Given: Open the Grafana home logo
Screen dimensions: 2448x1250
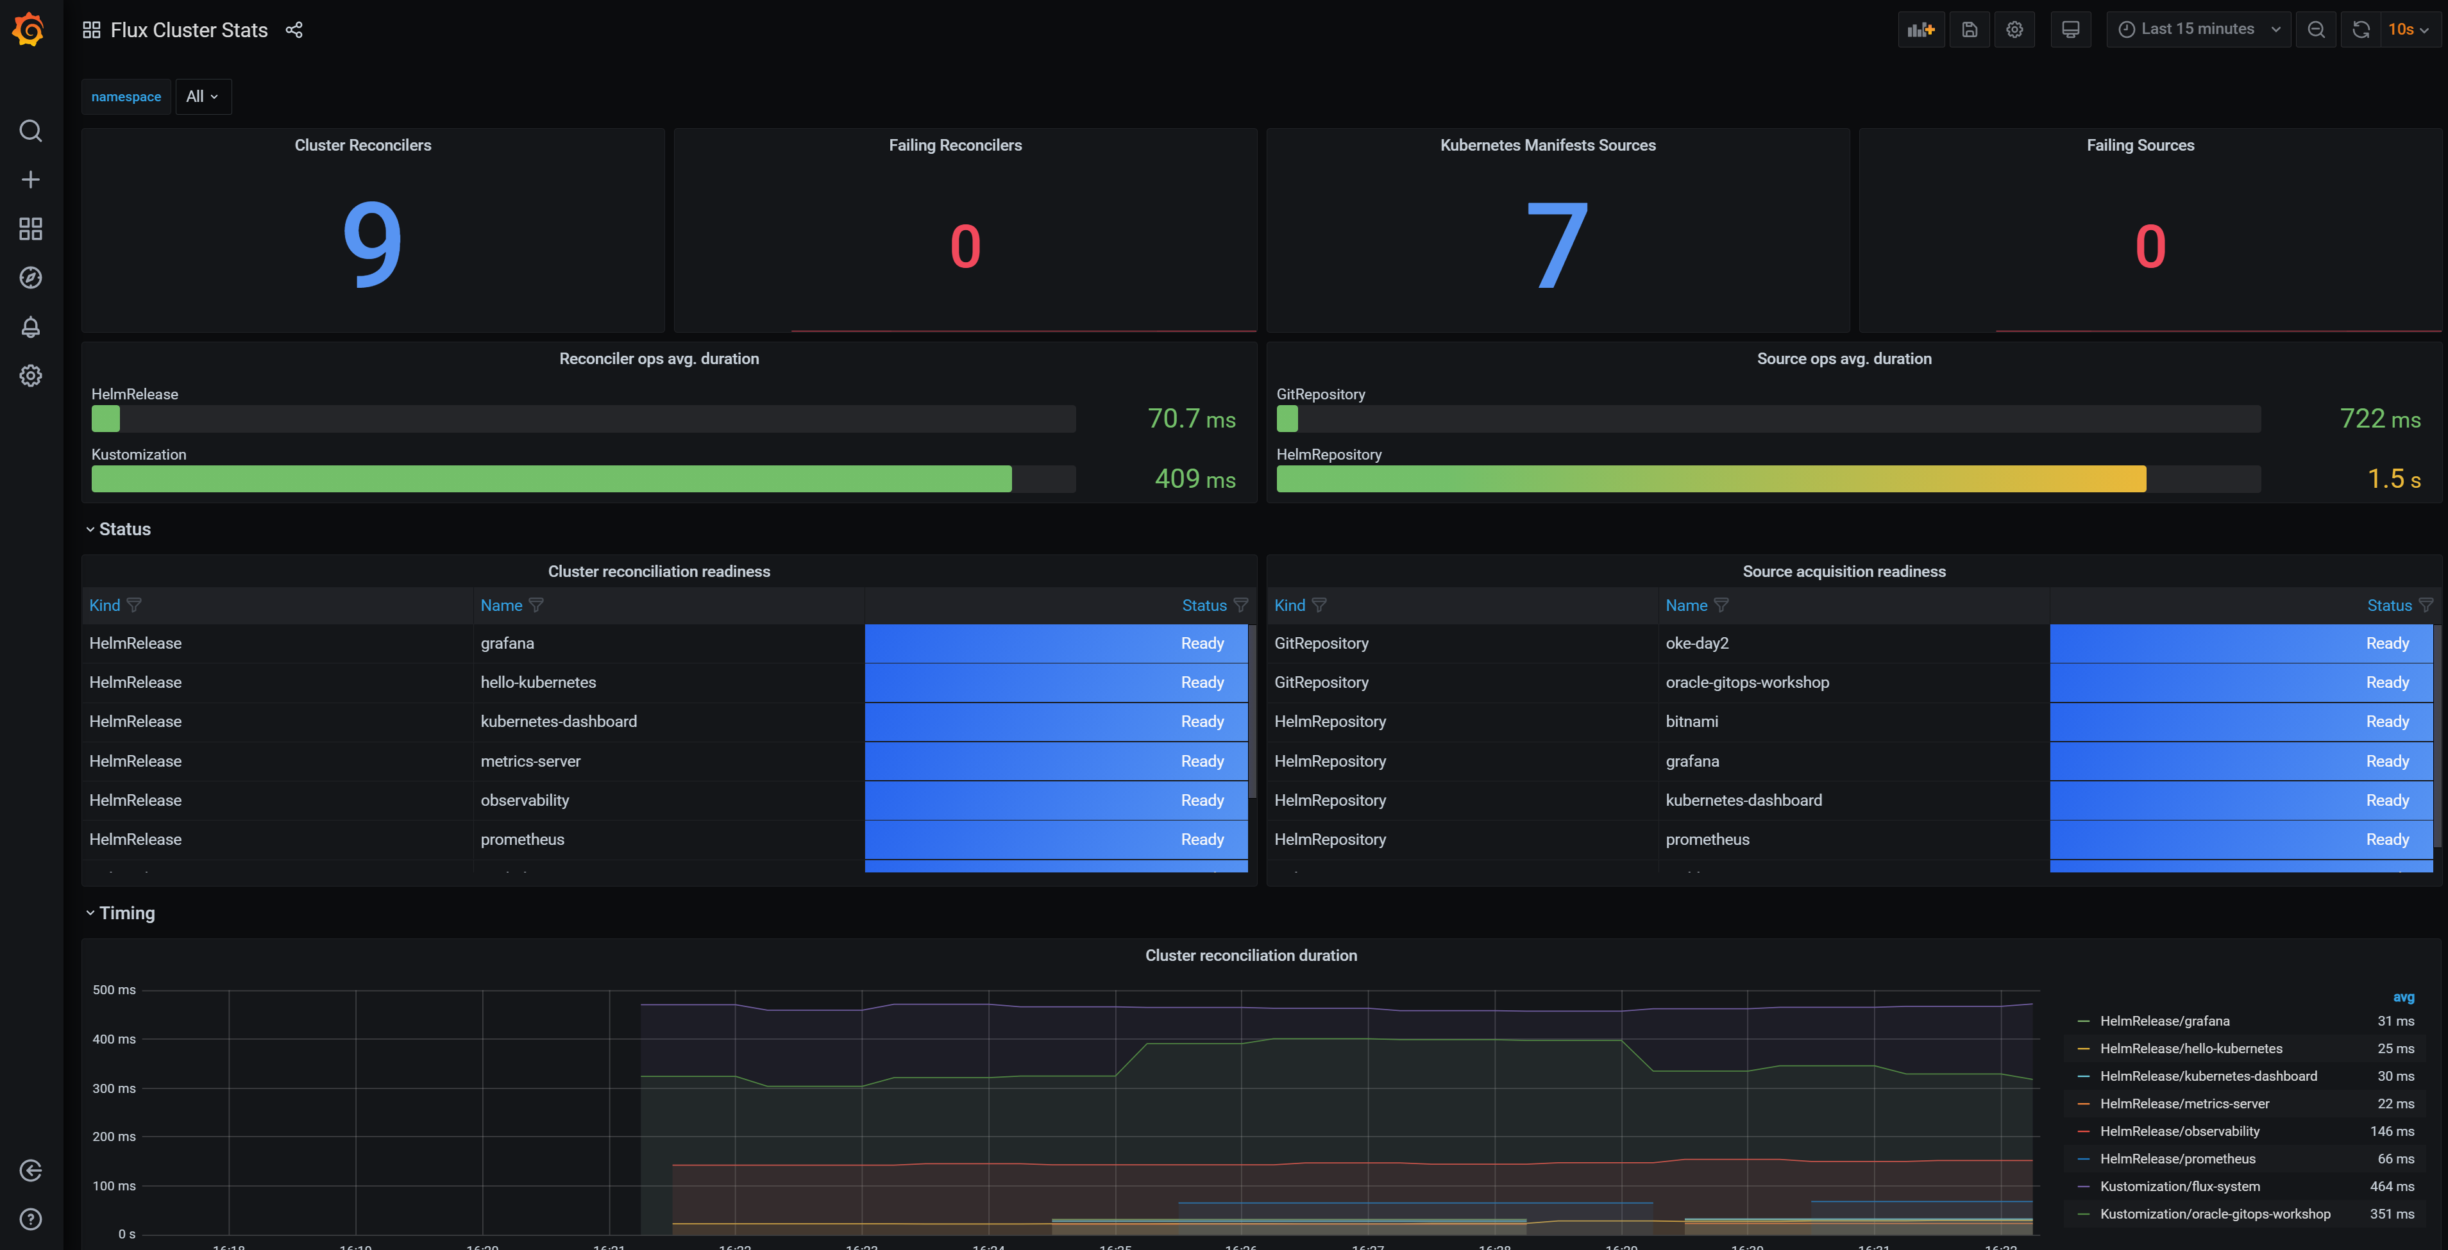Looking at the screenshot, I should coord(30,29).
